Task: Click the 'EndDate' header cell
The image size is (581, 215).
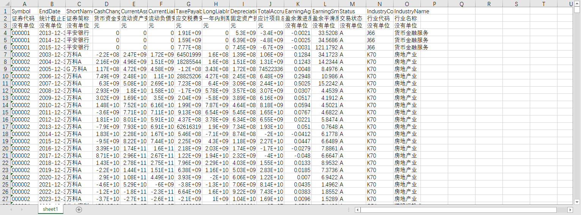Action: point(52,11)
